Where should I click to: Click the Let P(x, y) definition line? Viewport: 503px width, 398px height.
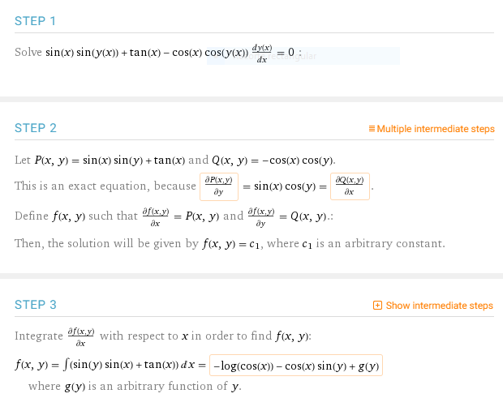pyautogui.click(x=175, y=160)
